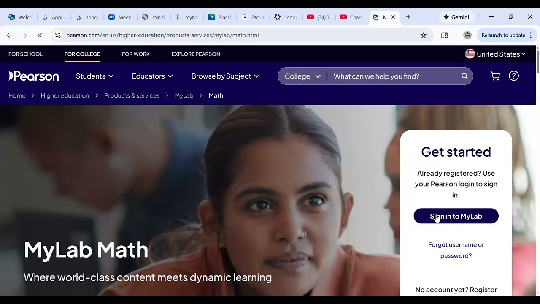
Task: Expand the Students menu
Action: point(95,76)
